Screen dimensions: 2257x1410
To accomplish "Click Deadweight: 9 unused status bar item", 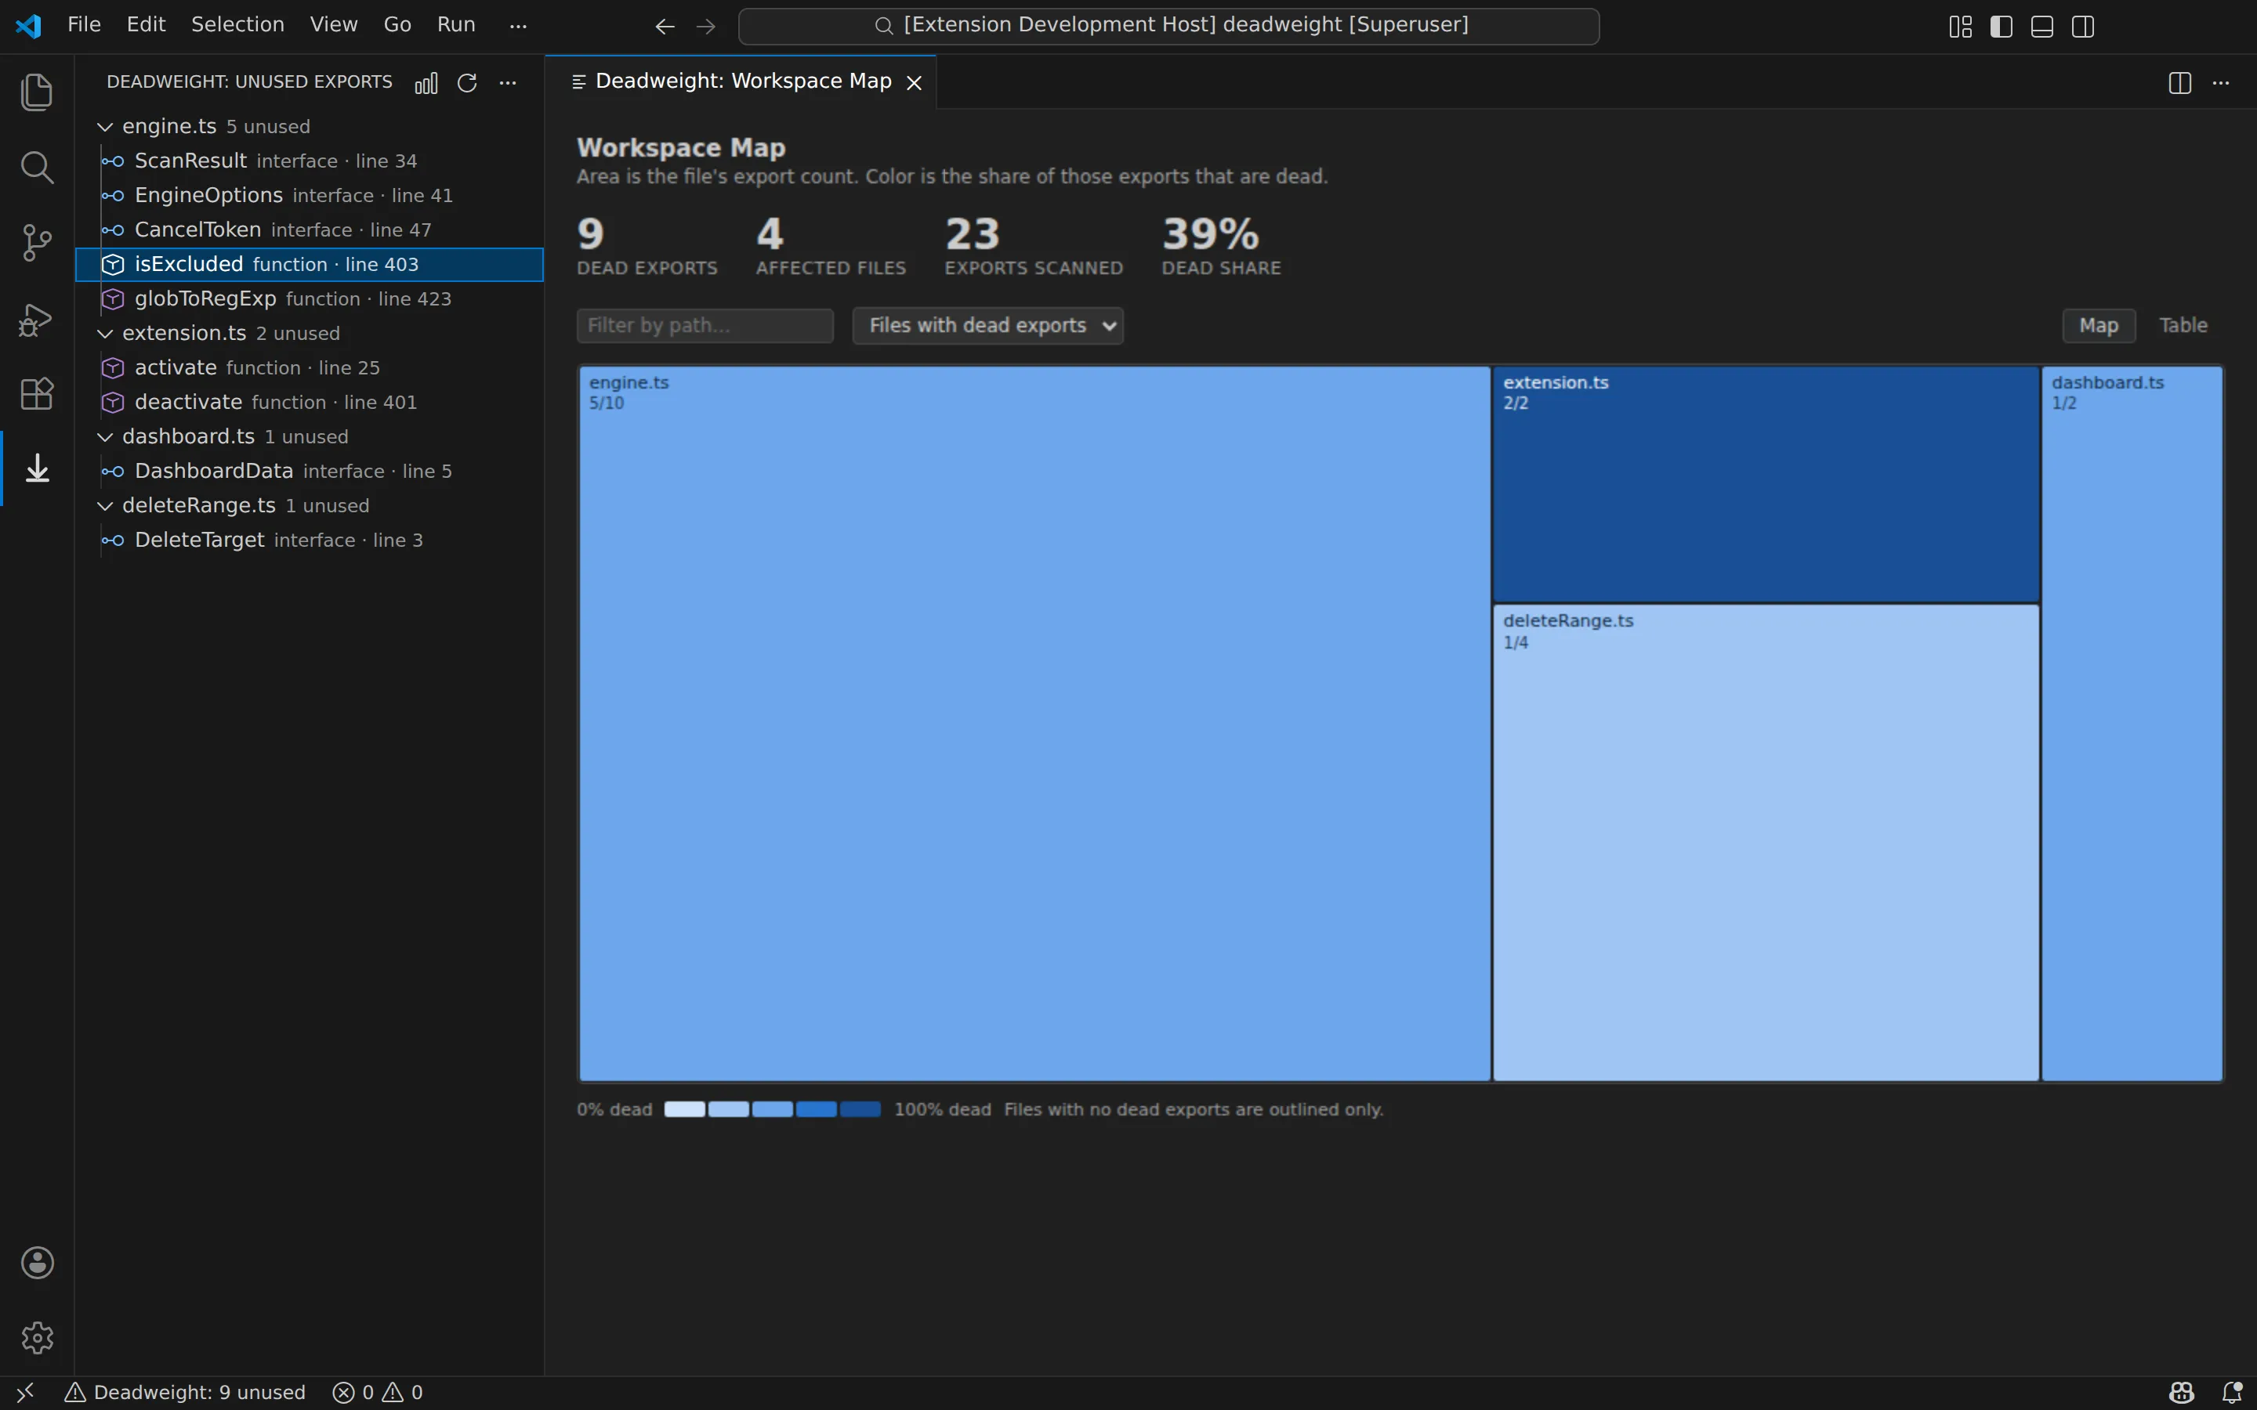I will 186,1392.
